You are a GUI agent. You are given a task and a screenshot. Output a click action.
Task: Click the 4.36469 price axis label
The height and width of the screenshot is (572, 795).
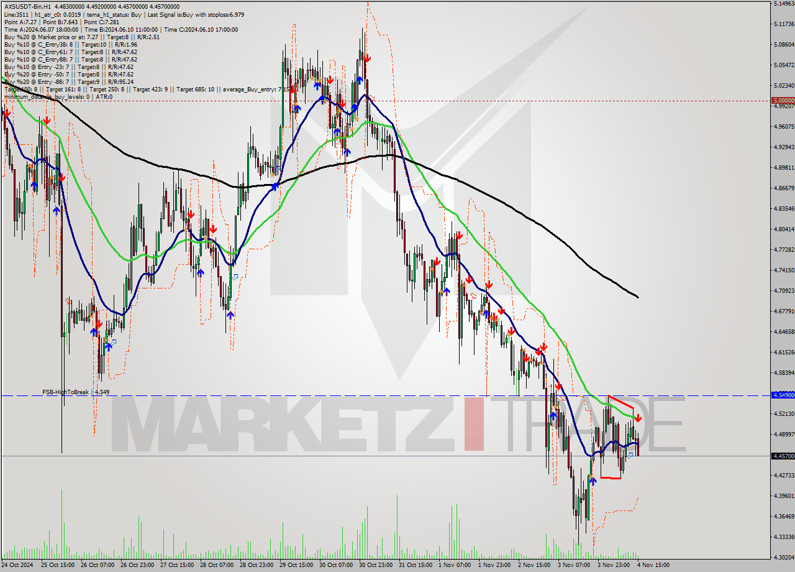click(x=784, y=517)
